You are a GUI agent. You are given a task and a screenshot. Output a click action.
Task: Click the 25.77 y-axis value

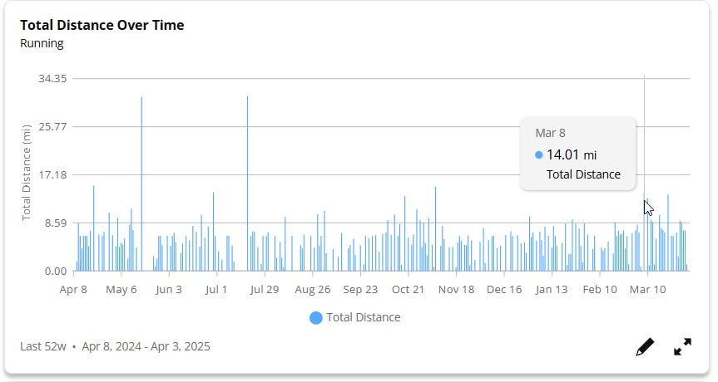pyautogui.click(x=52, y=126)
